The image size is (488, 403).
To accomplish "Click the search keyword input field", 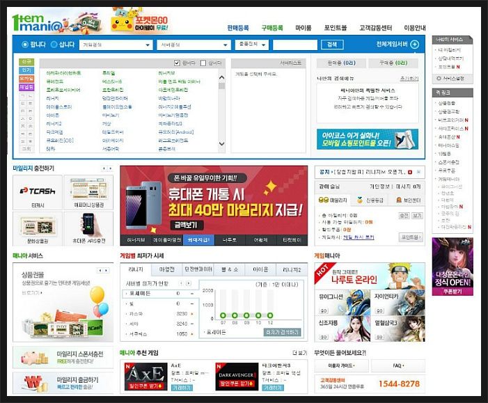I will (295, 45).
